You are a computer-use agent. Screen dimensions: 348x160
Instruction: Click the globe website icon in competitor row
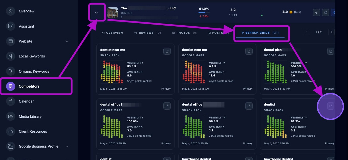[x=325, y=12]
